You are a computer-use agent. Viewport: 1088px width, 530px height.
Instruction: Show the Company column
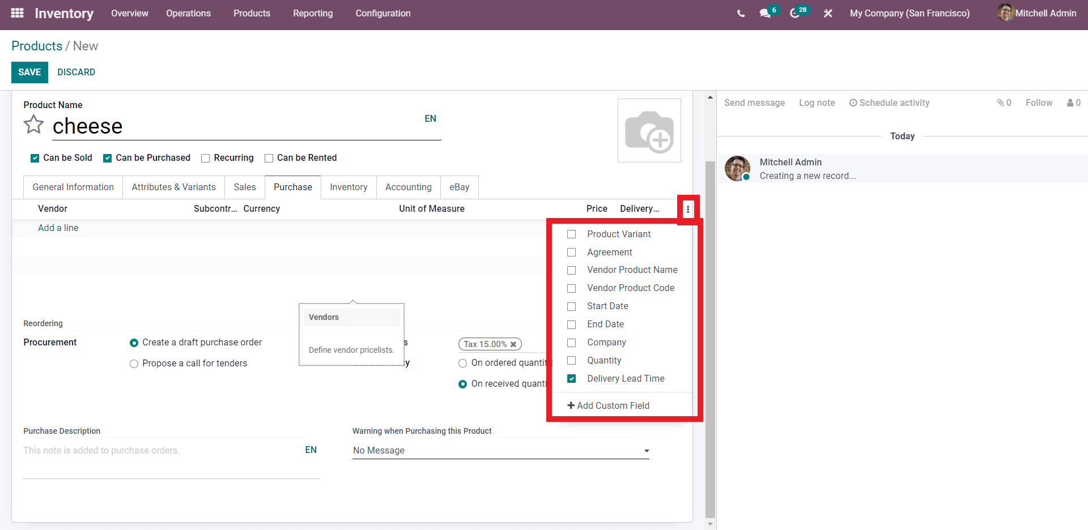click(x=571, y=343)
